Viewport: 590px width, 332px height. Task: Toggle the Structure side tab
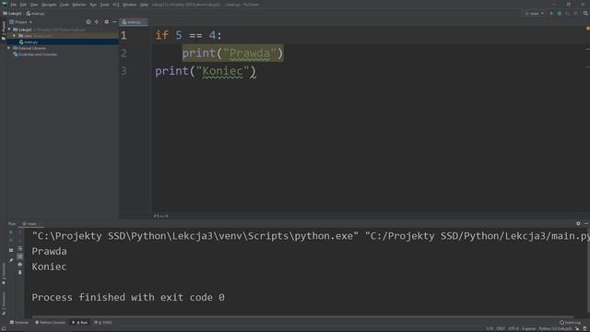(4, 303)
